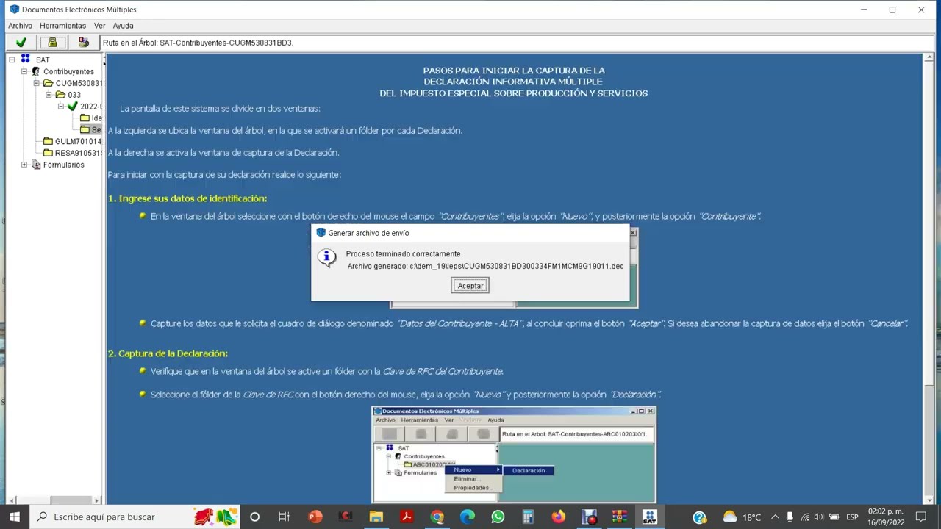Select the GULM701014 taxpayer in the tree
The image size is (941, 529).
[x=79, y=141]
